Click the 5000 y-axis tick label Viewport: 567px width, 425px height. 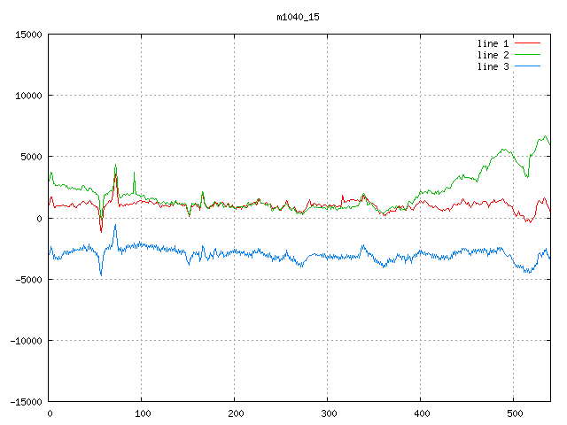[30, 157]
